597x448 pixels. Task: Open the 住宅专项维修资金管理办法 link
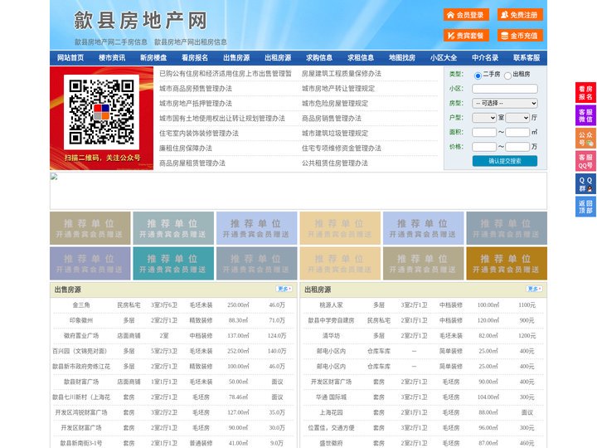point(342,149)
